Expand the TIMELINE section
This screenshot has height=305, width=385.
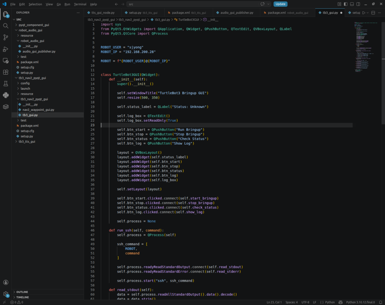point(23,297)
